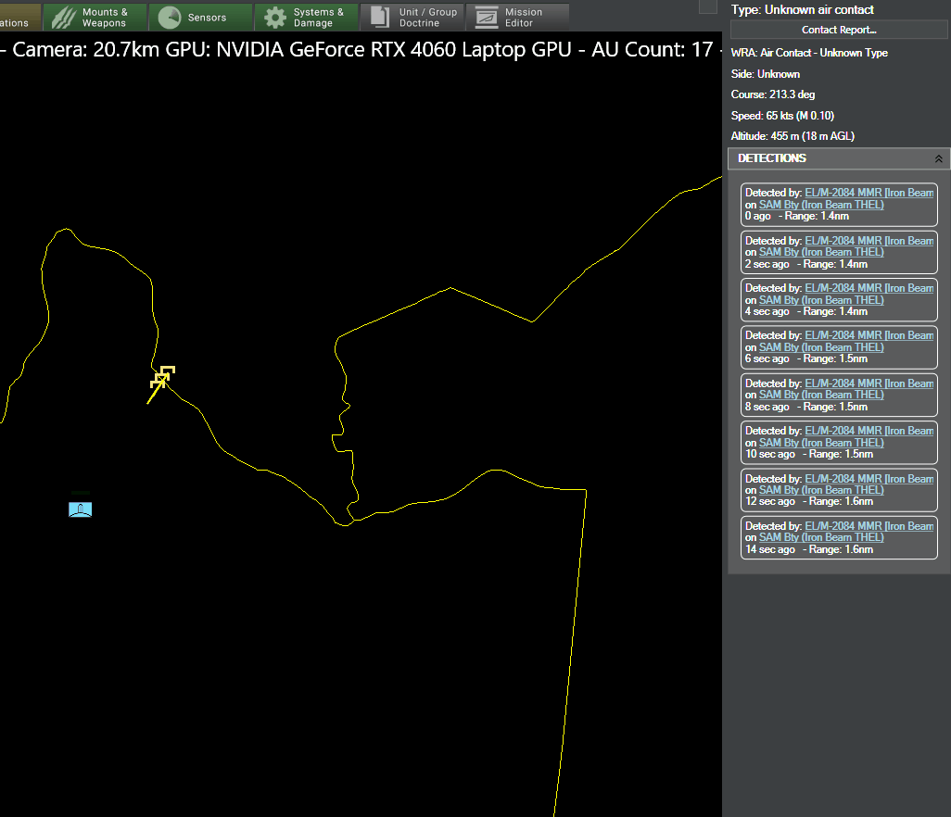Collapse the DETECTIONS section

(x=938, y=158)
